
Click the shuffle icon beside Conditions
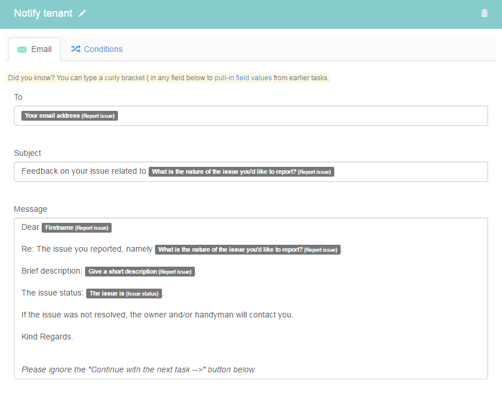[76, 49]
